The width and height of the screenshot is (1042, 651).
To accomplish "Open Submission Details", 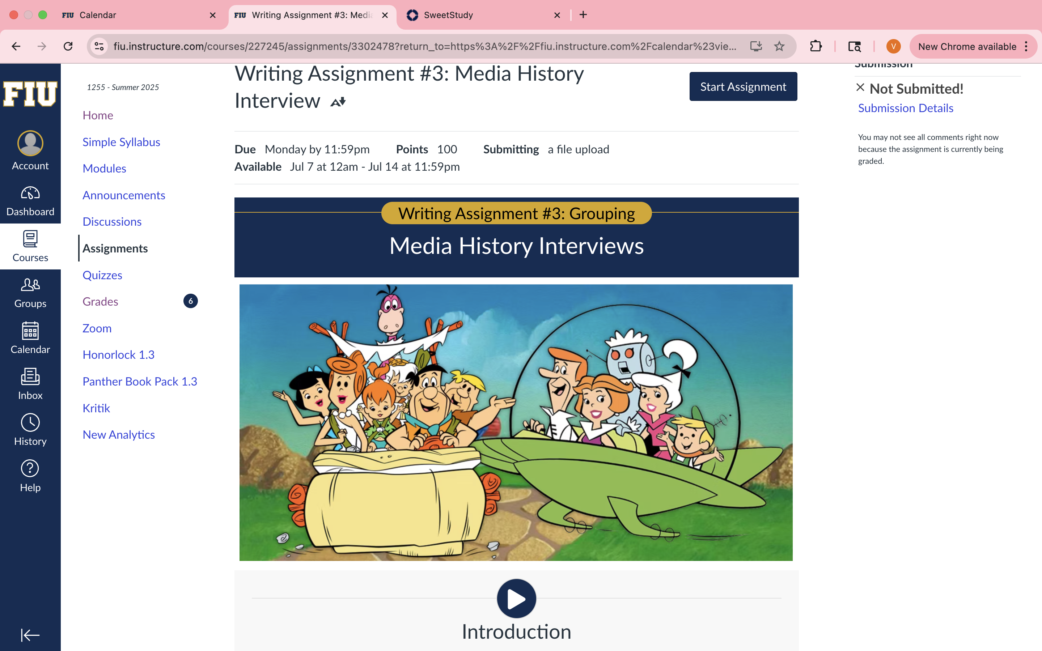I will (x=906, y=108).
